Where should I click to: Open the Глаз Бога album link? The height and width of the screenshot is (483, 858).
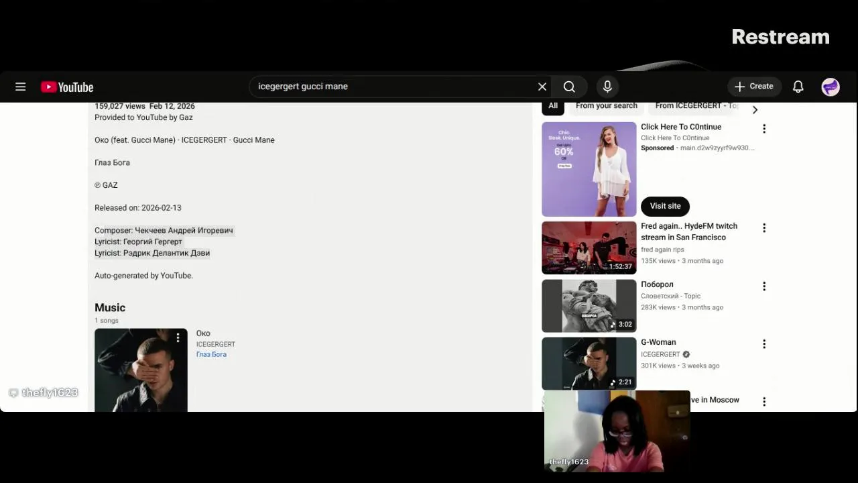pyautogui.click(x=211, y=354)
